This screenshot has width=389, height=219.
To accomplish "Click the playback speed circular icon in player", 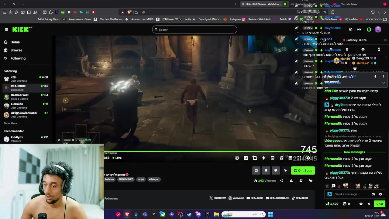I will click(x=237, y=158).
